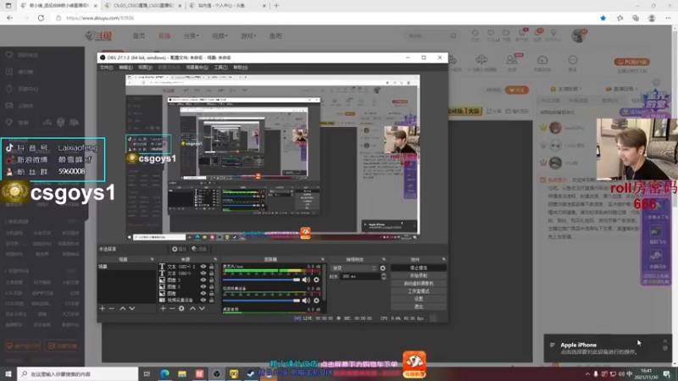Open OBS 设置 from the controls panel

tap(419, 299)
